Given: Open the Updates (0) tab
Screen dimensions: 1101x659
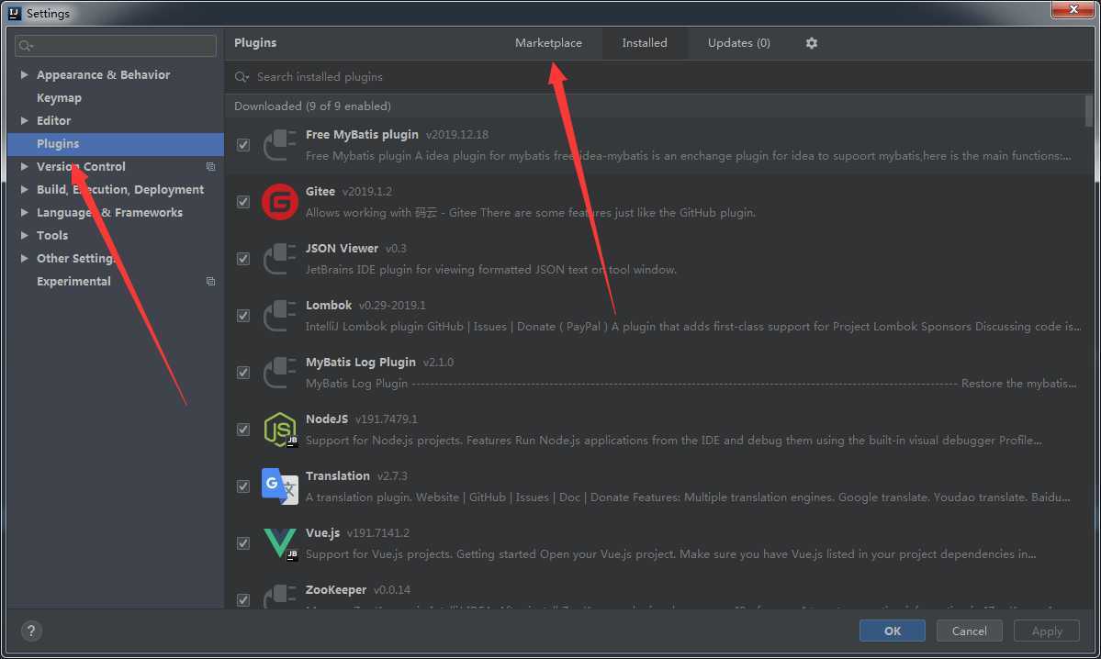Looking at the screenshot, I should click(738, 43).
